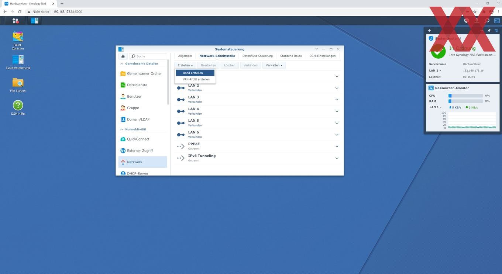Collapse Konnektivität section
502x274 pixels.
click(122, 129)
